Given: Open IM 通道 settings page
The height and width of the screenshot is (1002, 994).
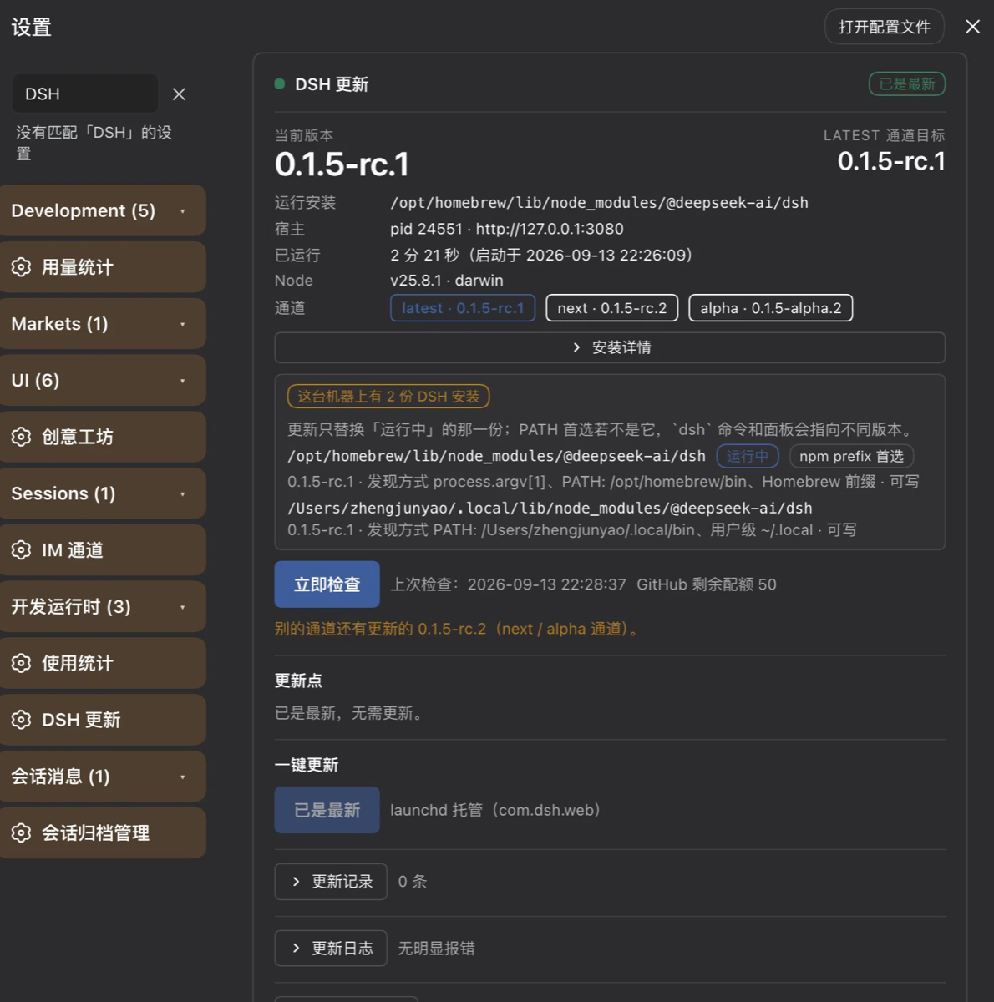Looking at the screenshot, I should coord(103,550).
